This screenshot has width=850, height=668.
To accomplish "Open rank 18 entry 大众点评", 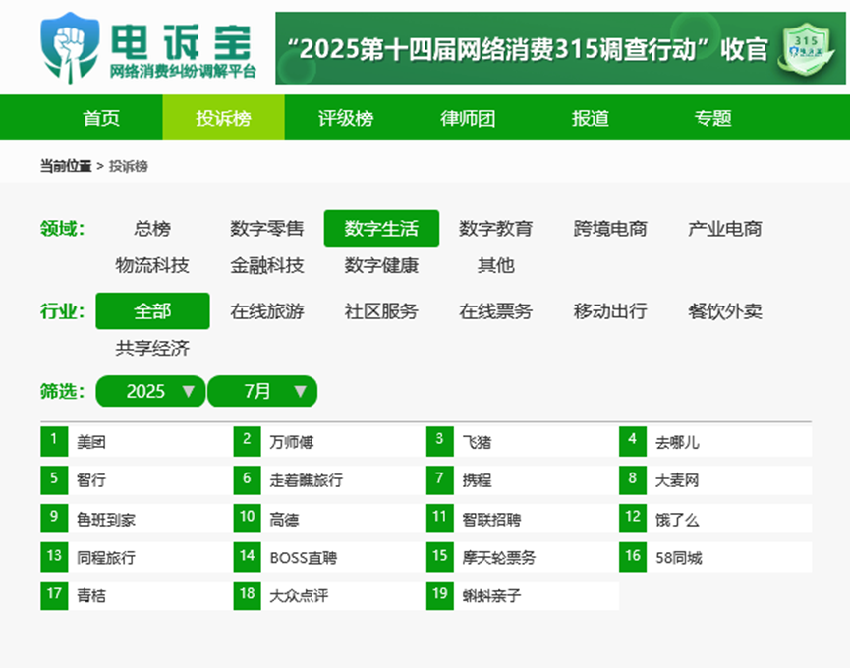I will click(x=329, y=595).
